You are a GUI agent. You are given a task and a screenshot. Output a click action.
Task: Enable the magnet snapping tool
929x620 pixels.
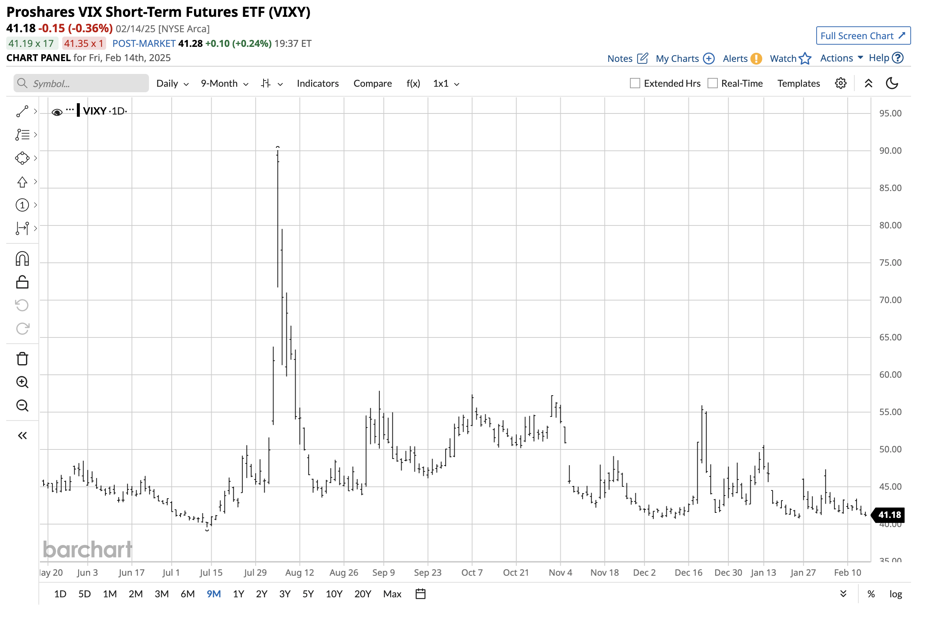22,259
